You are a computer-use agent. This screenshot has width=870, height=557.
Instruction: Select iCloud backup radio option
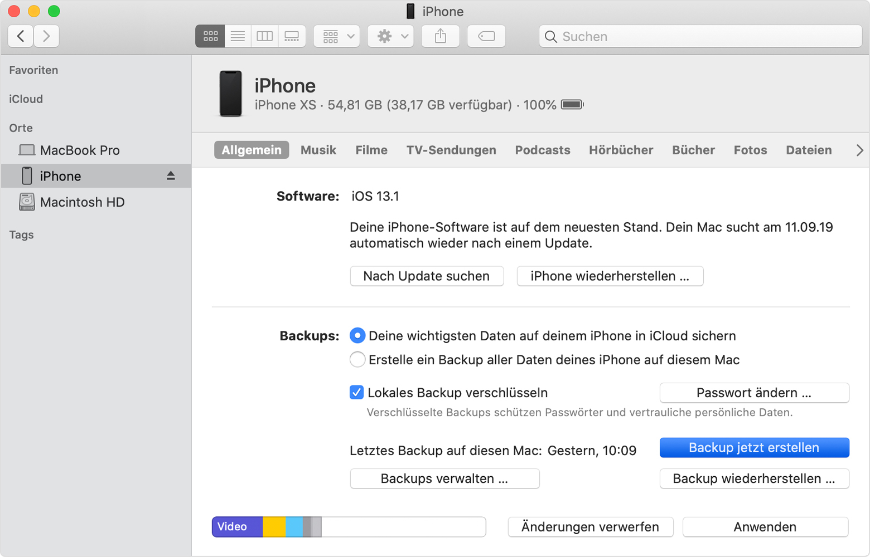357,335
